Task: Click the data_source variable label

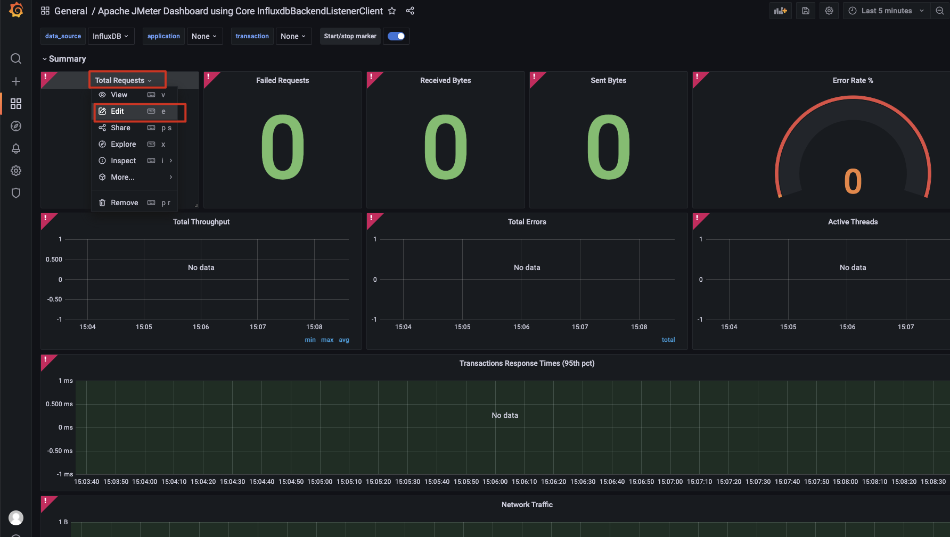Action: pos(63,36)
